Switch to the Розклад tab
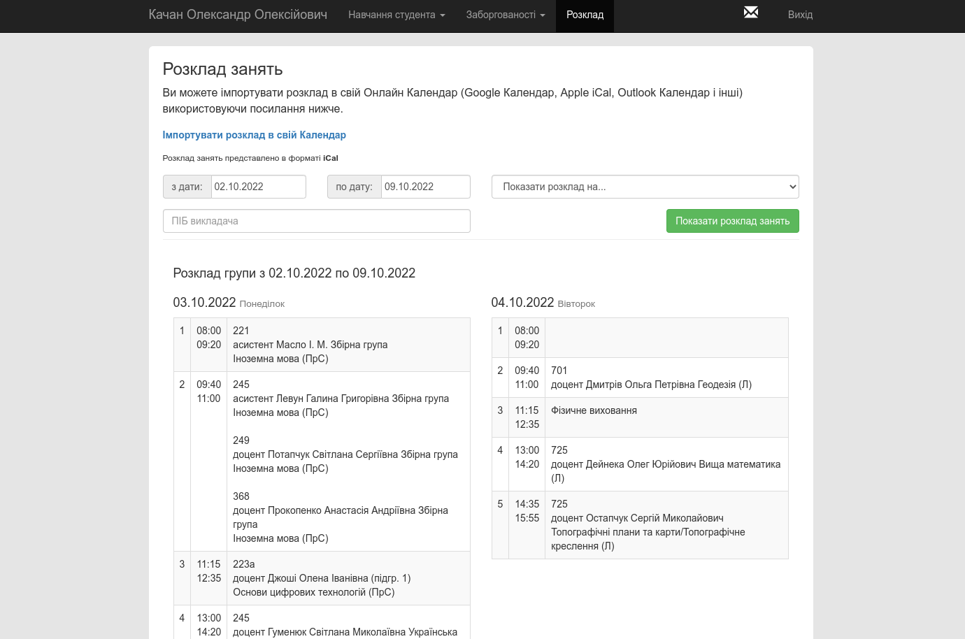 (585, 15)
